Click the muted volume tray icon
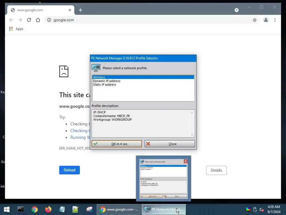This screenshot has height=215, width=286. 261,209
